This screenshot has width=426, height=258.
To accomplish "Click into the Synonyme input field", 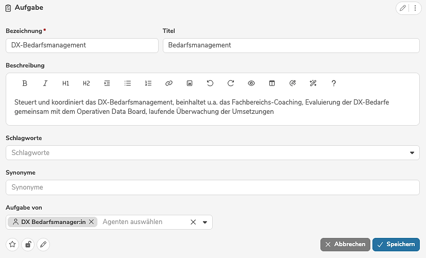I will click(213, 187).
